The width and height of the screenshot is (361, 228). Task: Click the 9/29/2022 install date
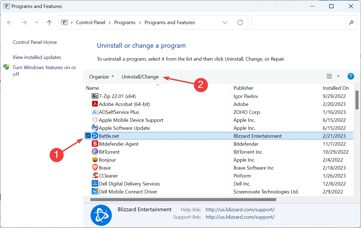(x=334, y=96)
